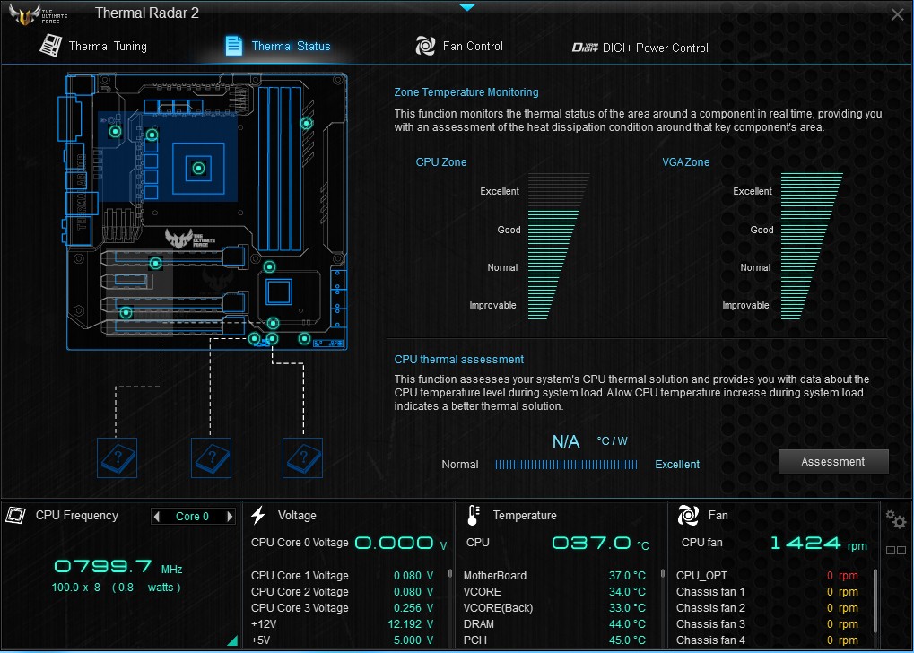Click the CPU Zone level gauge
This screenshot has height=653, width=914.
pyautogui.click(x=559, y=246)
